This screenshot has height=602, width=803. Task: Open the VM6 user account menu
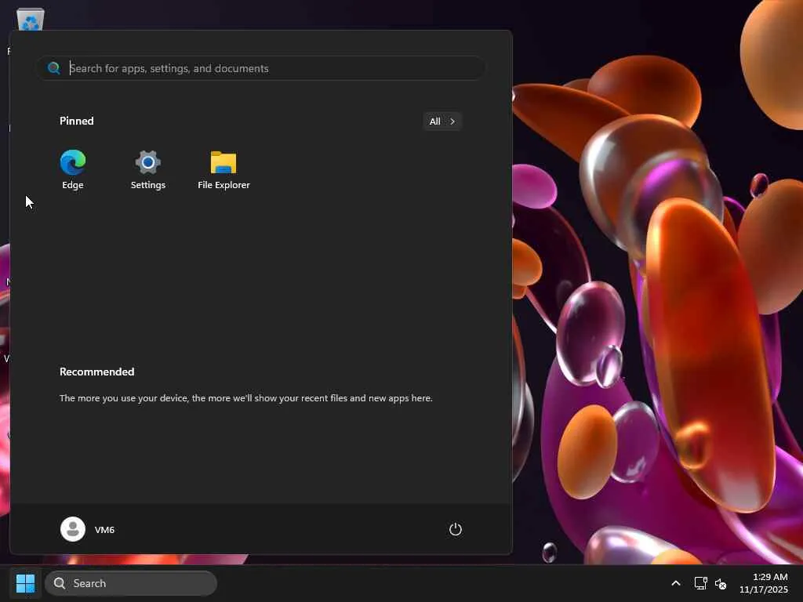(88, 529)
